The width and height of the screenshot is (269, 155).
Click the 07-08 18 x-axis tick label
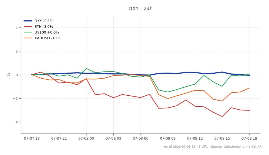click(x=249, y=139)
